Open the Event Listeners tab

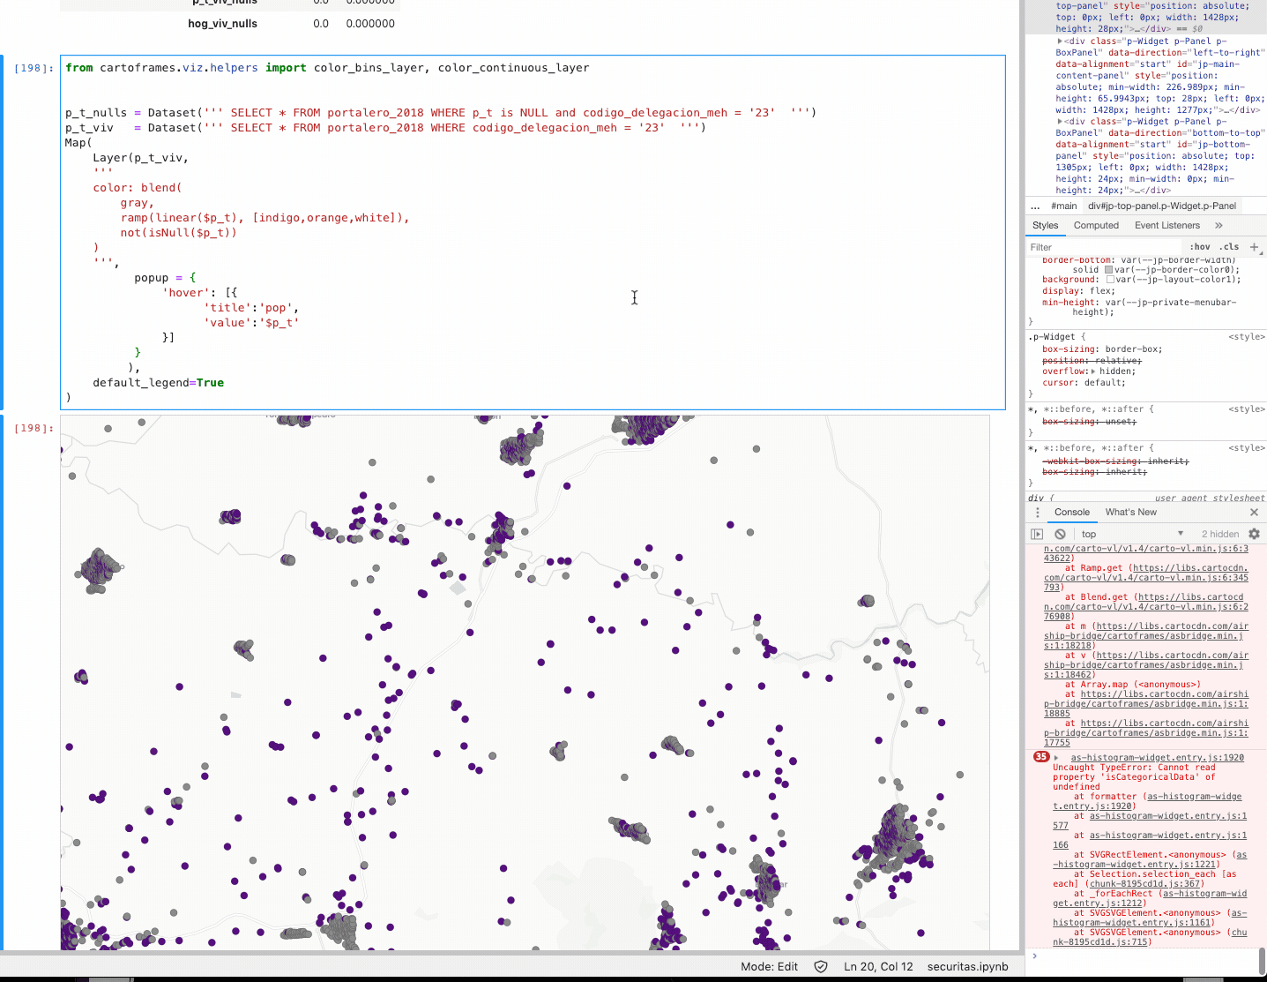(x=1167, y=226)
